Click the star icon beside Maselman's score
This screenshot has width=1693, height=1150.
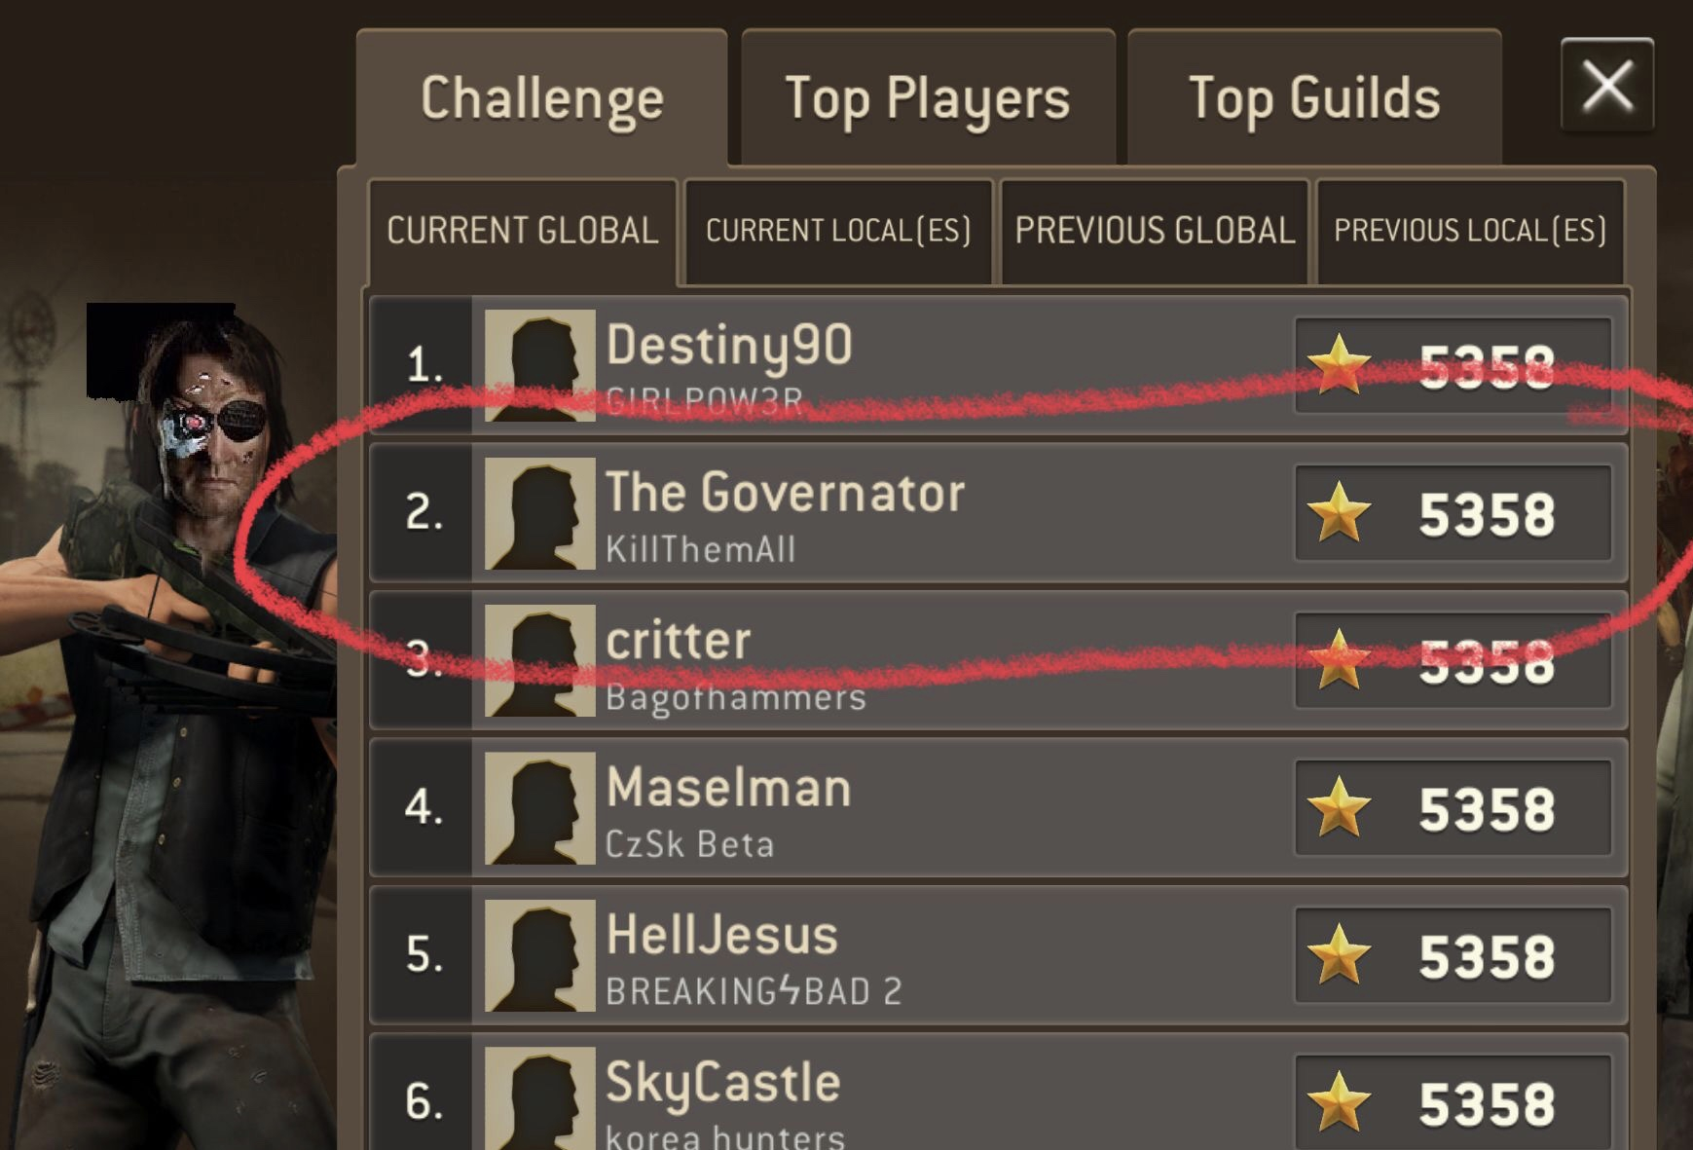pos(1340,807)
